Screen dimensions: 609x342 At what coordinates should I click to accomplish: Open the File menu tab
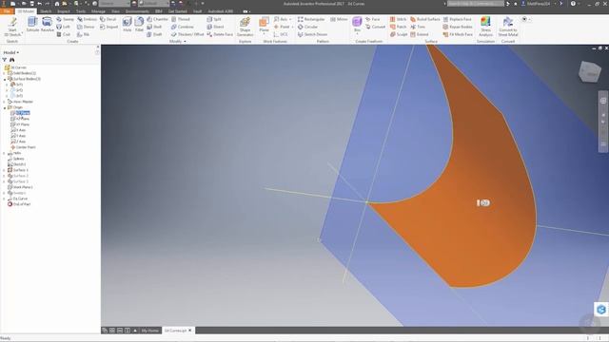point(7,11)
